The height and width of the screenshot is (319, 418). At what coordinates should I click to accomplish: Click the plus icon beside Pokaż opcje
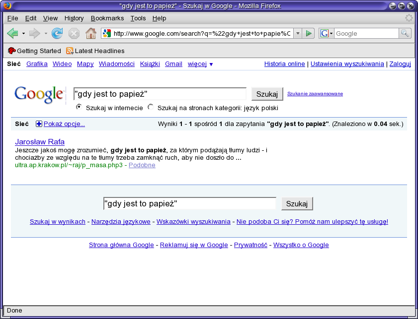coord(39,124)
